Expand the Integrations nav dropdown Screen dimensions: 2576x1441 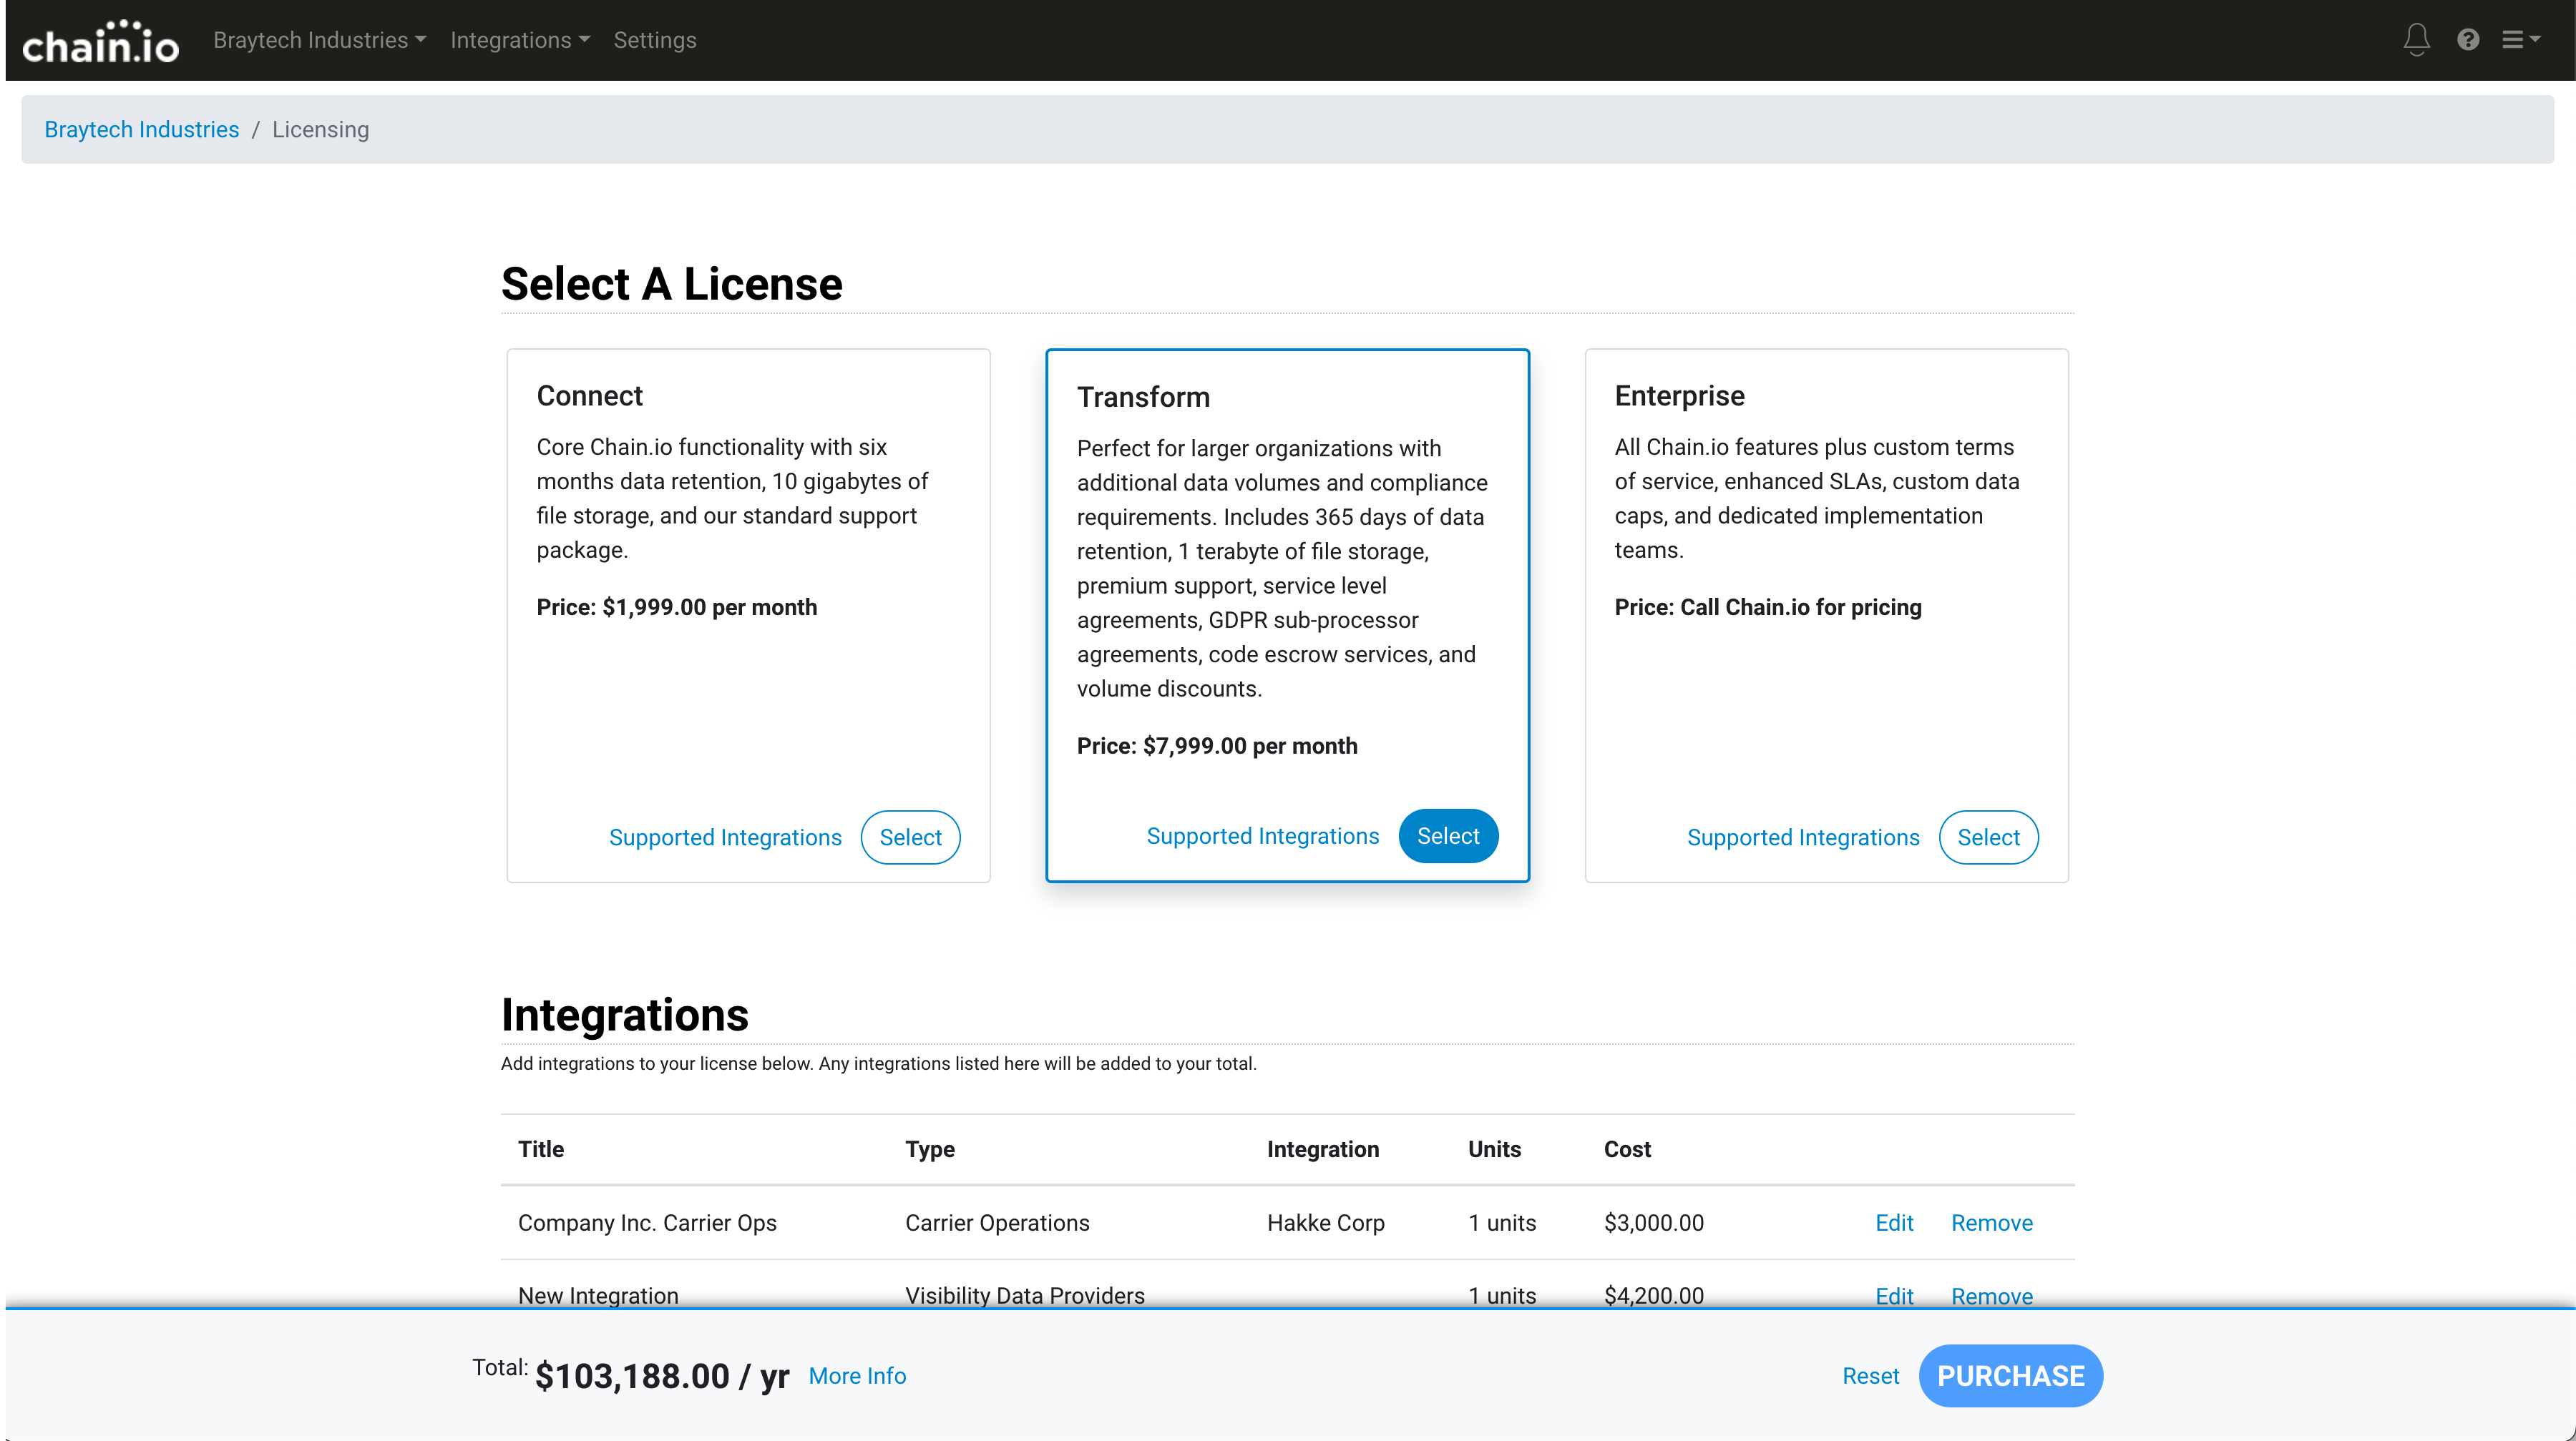pos(519,40)
